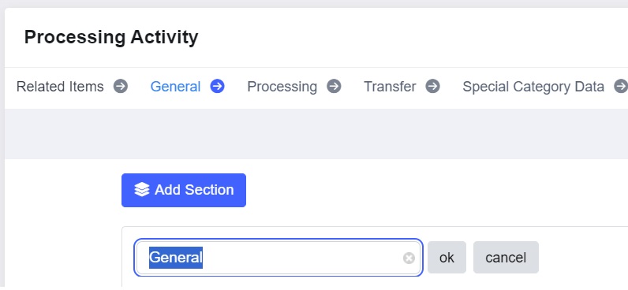Add a new section with Add Section
628x290 pixels.
(184, 190)
